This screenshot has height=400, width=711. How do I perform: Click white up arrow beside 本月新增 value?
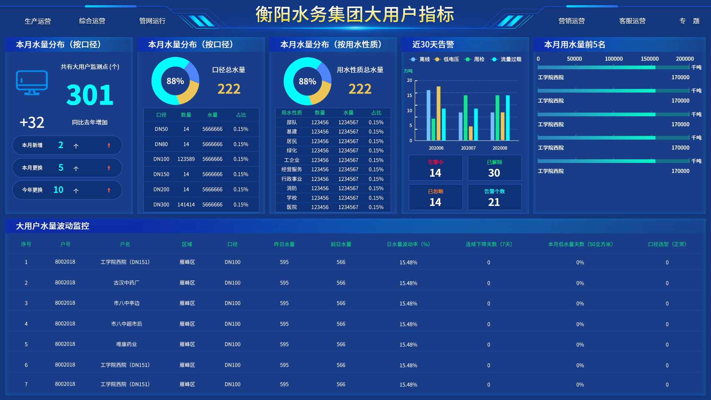click(x=76, y=146)
